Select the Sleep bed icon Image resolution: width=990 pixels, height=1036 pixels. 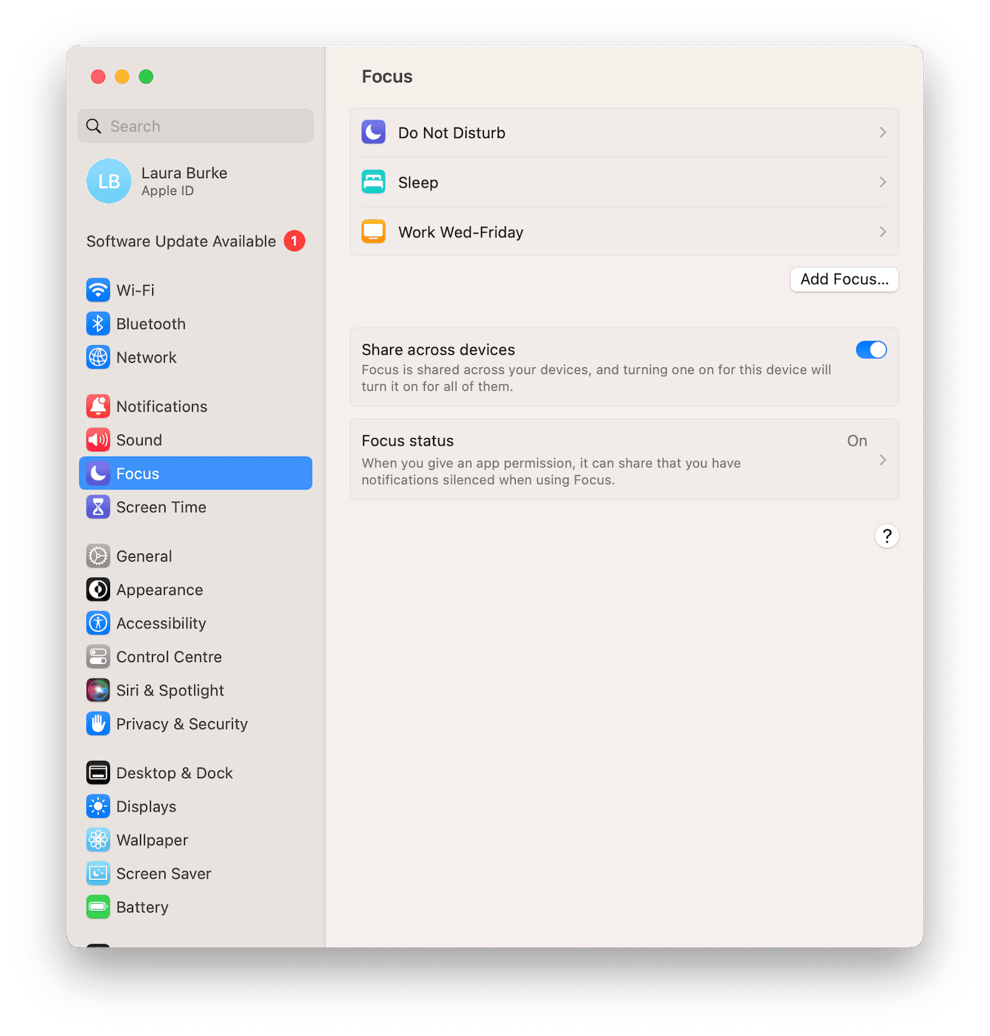[x=373, y=182]
